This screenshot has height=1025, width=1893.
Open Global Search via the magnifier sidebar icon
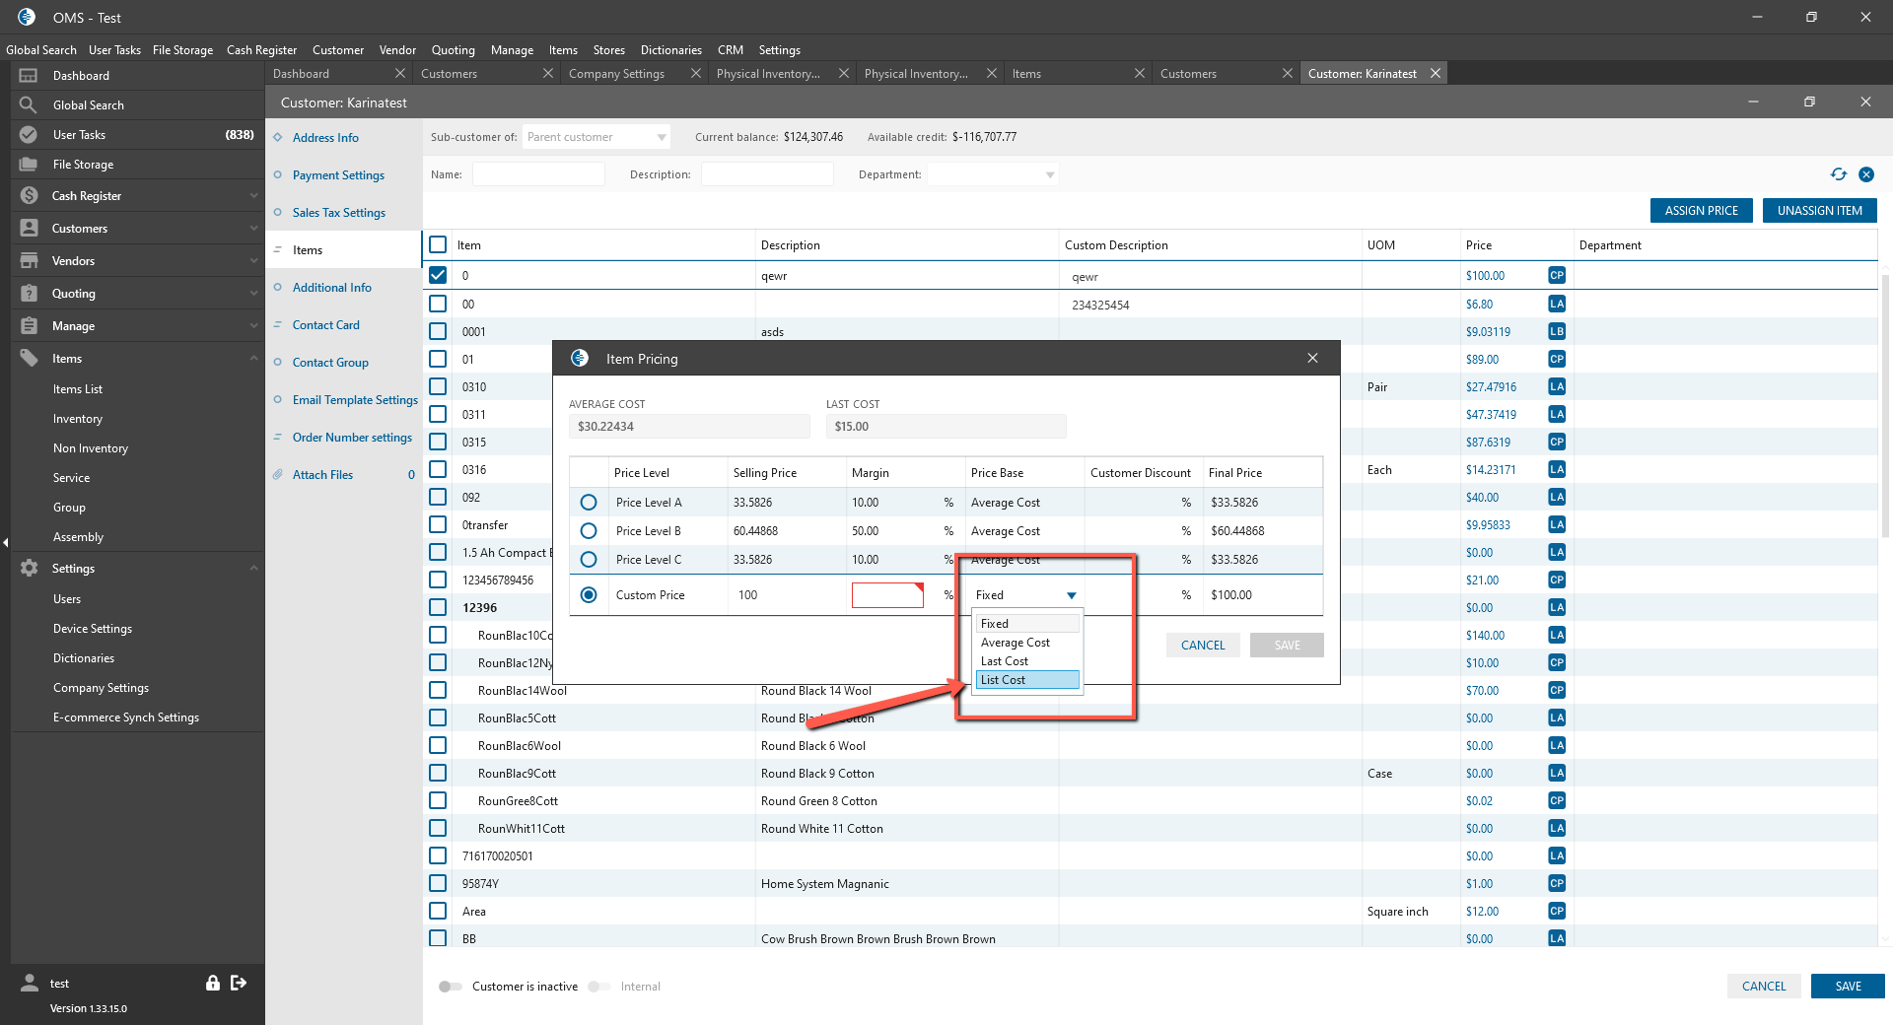click(x=29, y=105)
